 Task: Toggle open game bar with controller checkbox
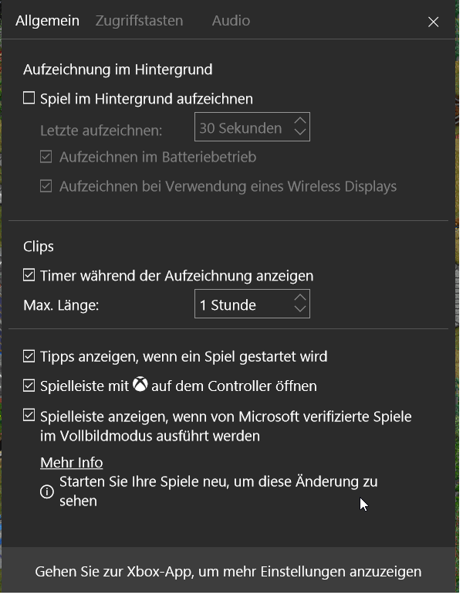29,386
